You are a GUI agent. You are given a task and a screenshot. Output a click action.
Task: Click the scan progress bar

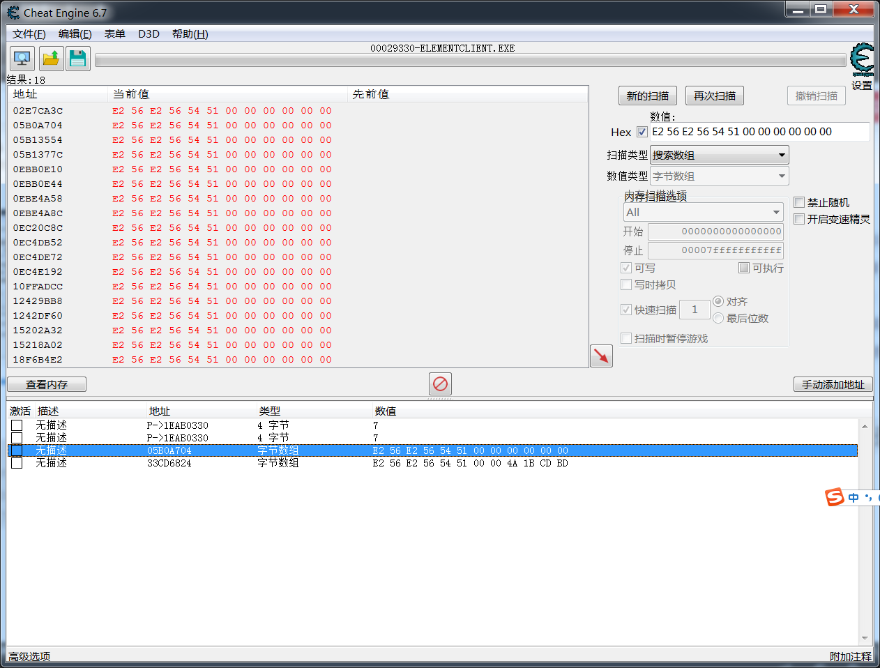(471, 61)
